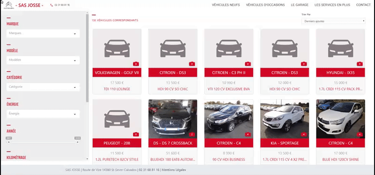Go to Véhicules d'Occasions menu
This screenshot has width=375, height=175.
tap(265, 5)
